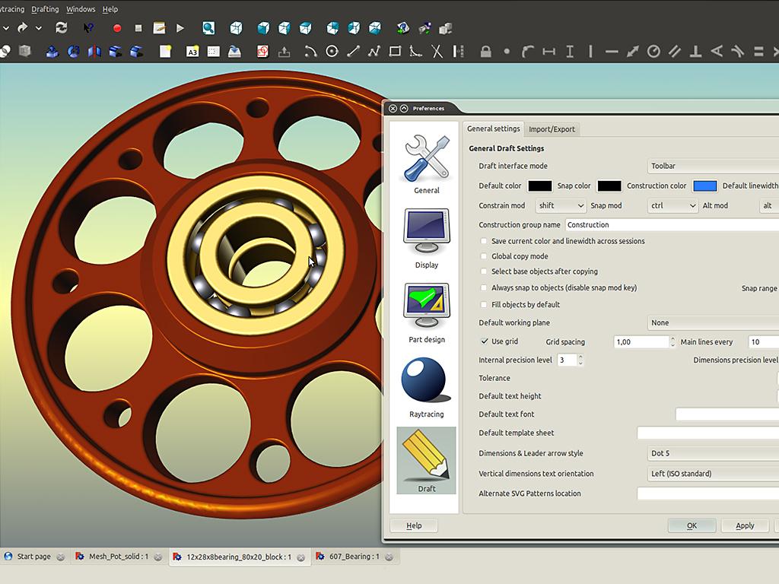The image size is (779, 584).
Task: Open Default working plane None dropdown
Action: coord(713,322)
